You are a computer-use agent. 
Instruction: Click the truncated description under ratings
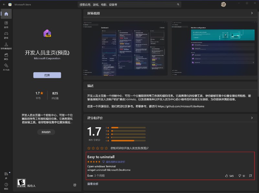(x=47, y=119)
